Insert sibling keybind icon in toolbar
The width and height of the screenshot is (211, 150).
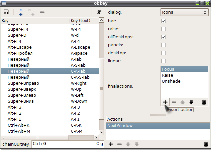21,12
